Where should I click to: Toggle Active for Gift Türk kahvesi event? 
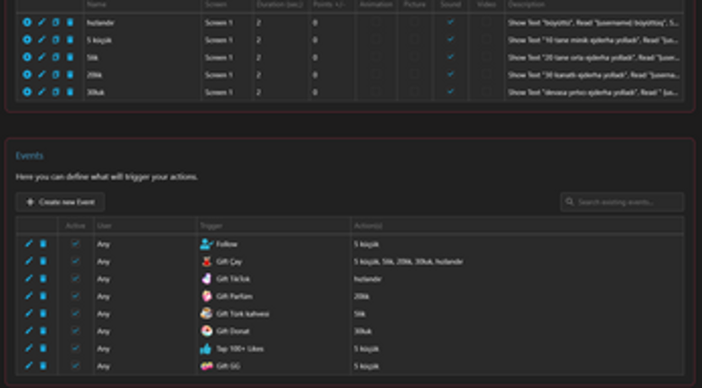click(x=75, y=313)
